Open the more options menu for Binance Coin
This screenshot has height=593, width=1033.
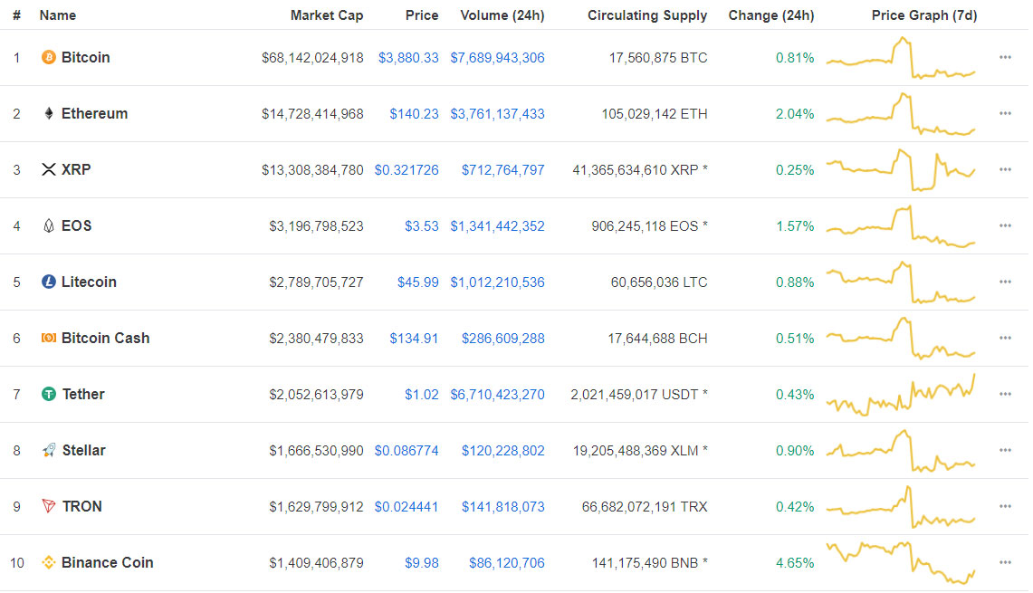[x=1005, y=562]
